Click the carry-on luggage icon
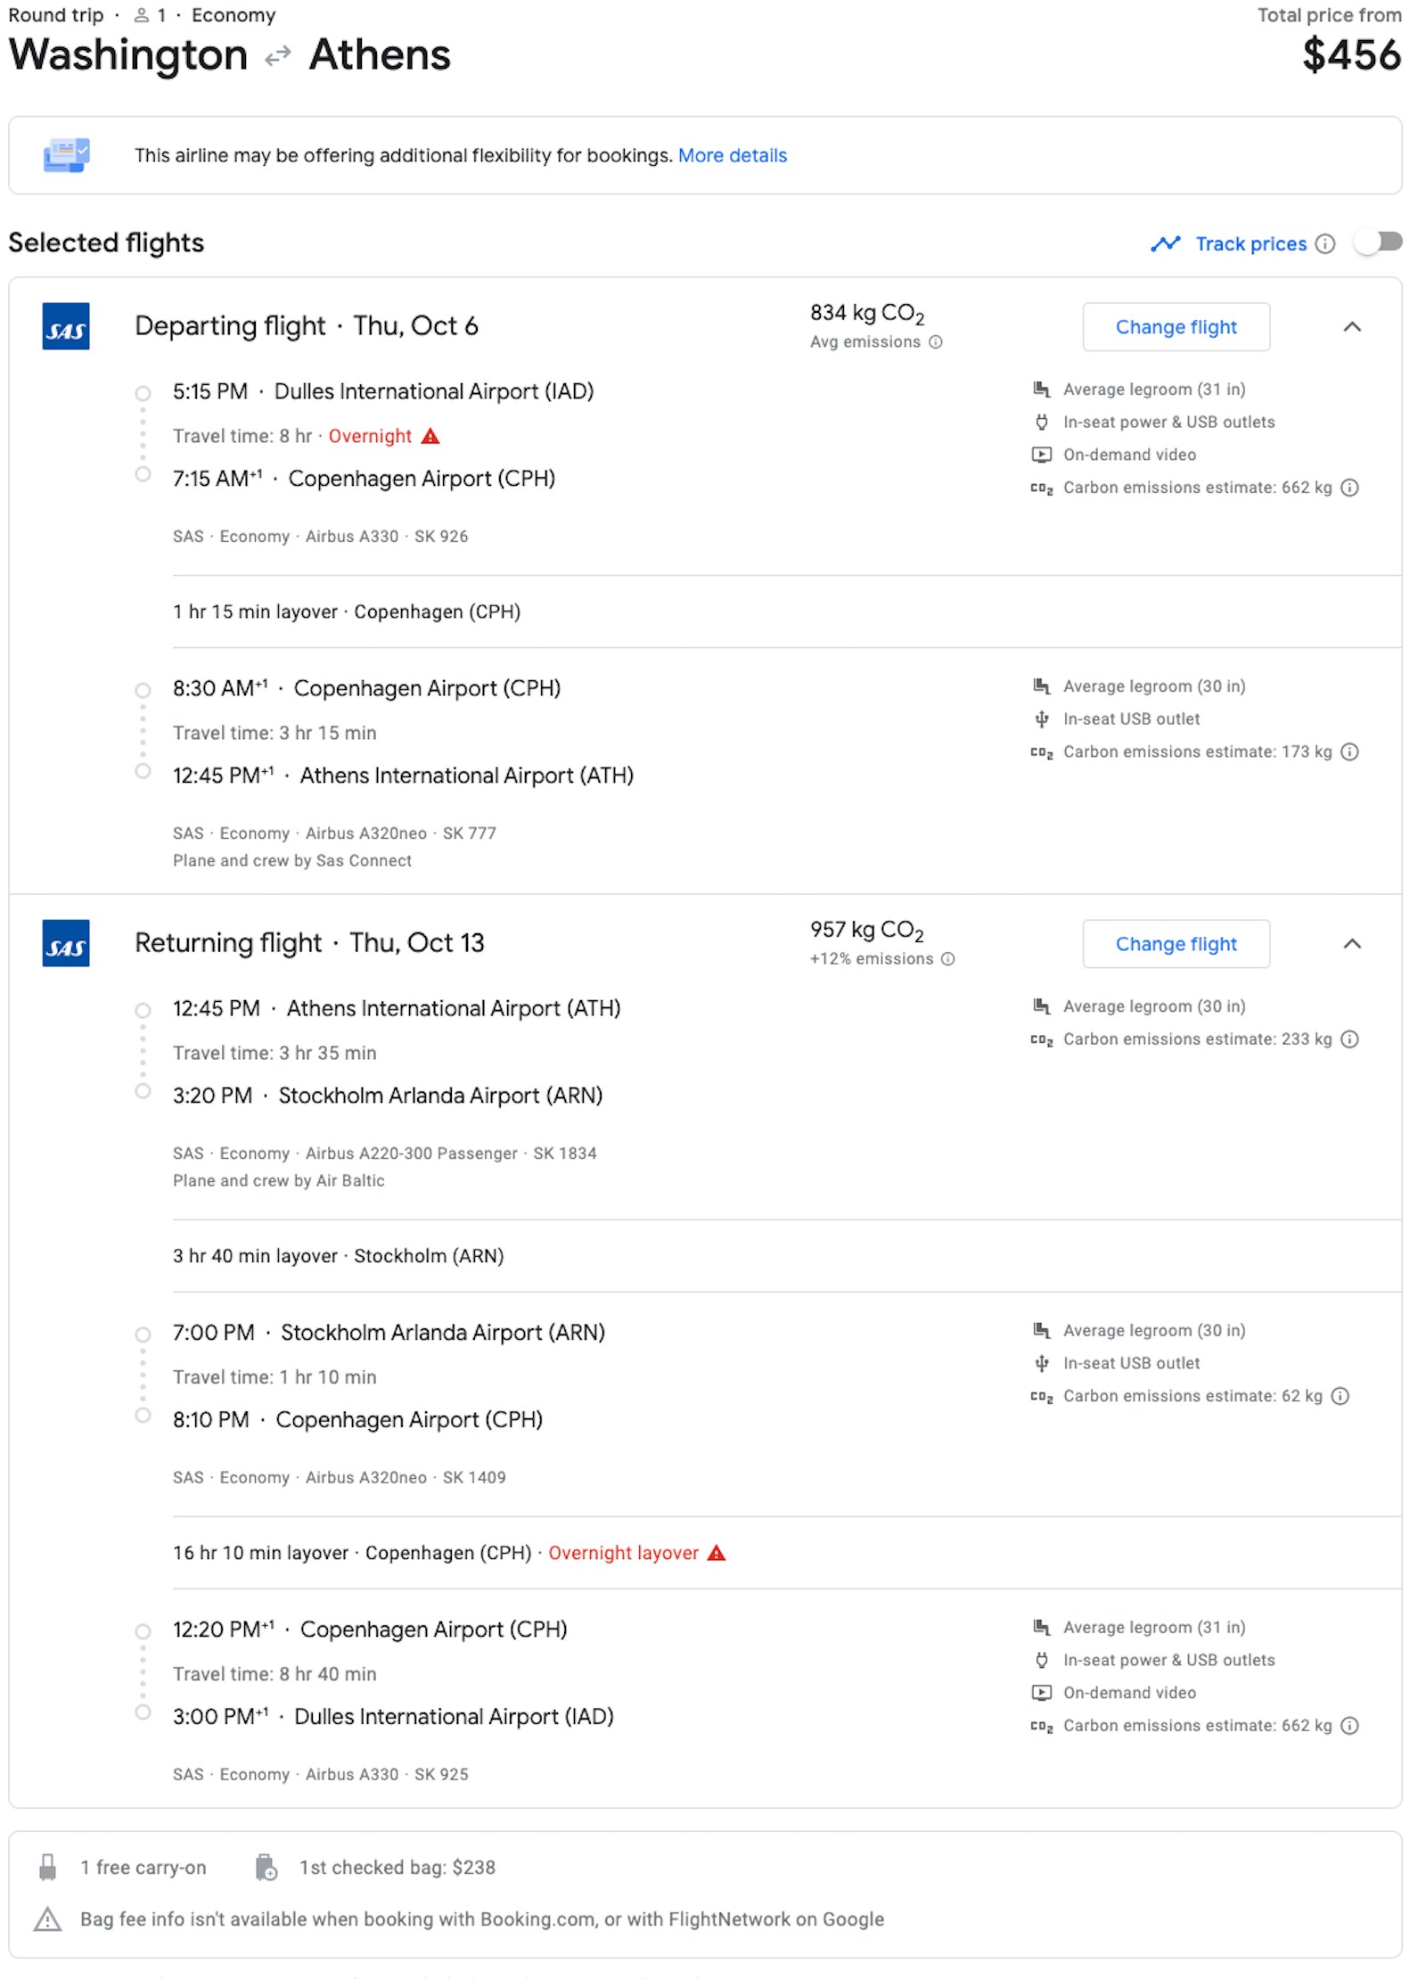Screen dimensions: 1426x1979 [x=46, y=1866]
